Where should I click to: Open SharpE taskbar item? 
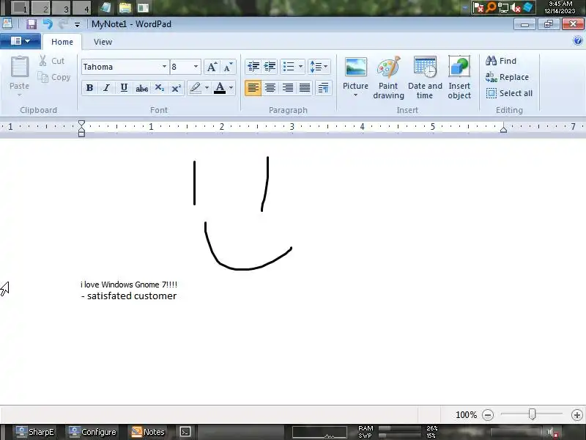tap(36, 432)
